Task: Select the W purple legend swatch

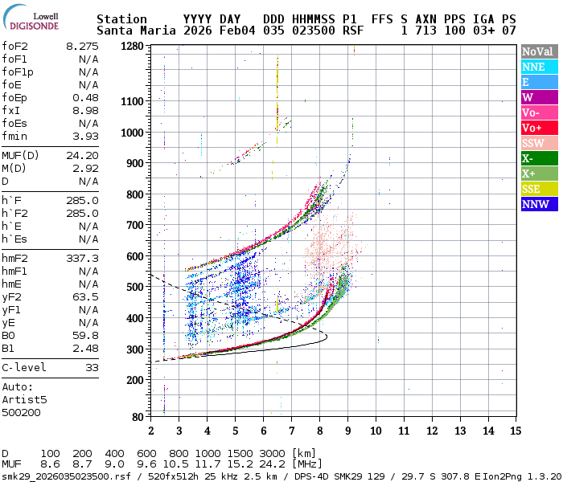Action: [540, 97]
